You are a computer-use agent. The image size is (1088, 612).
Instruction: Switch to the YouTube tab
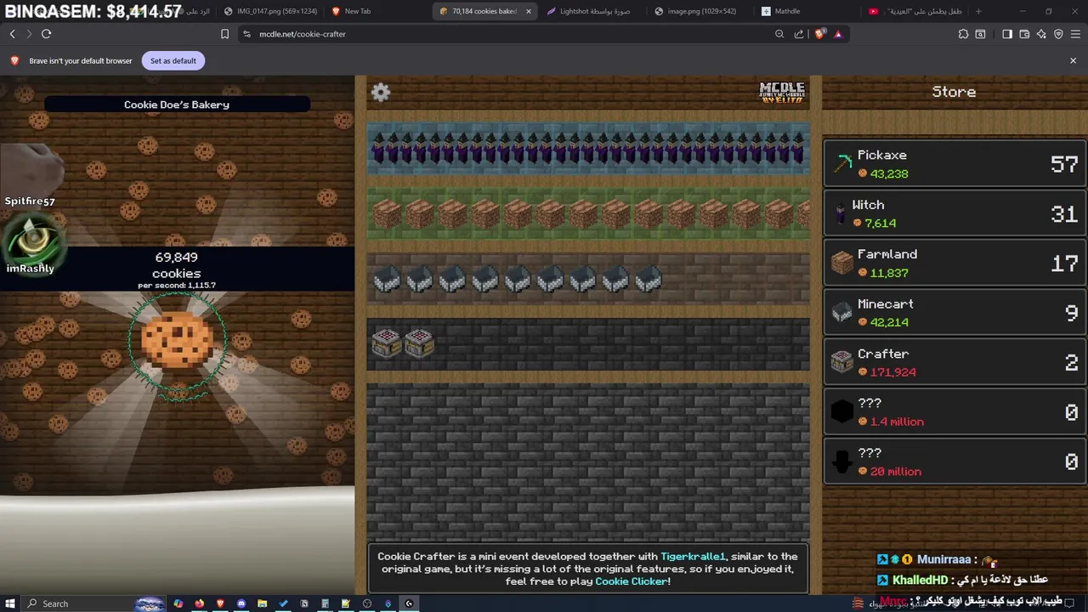[x=914, y=11]
